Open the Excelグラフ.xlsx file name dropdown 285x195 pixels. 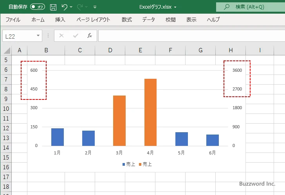pyautogui.click(x=175, y=7)
